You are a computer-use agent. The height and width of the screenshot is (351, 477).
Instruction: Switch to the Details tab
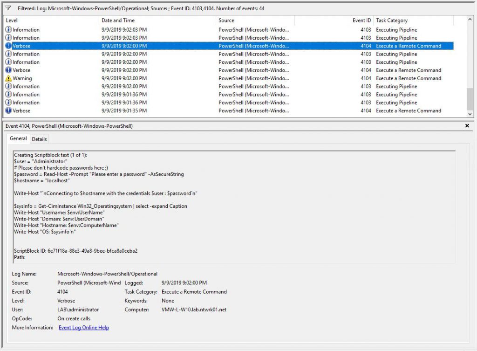[39, 139]
